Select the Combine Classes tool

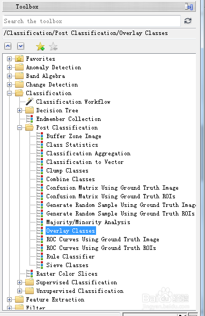71,179
